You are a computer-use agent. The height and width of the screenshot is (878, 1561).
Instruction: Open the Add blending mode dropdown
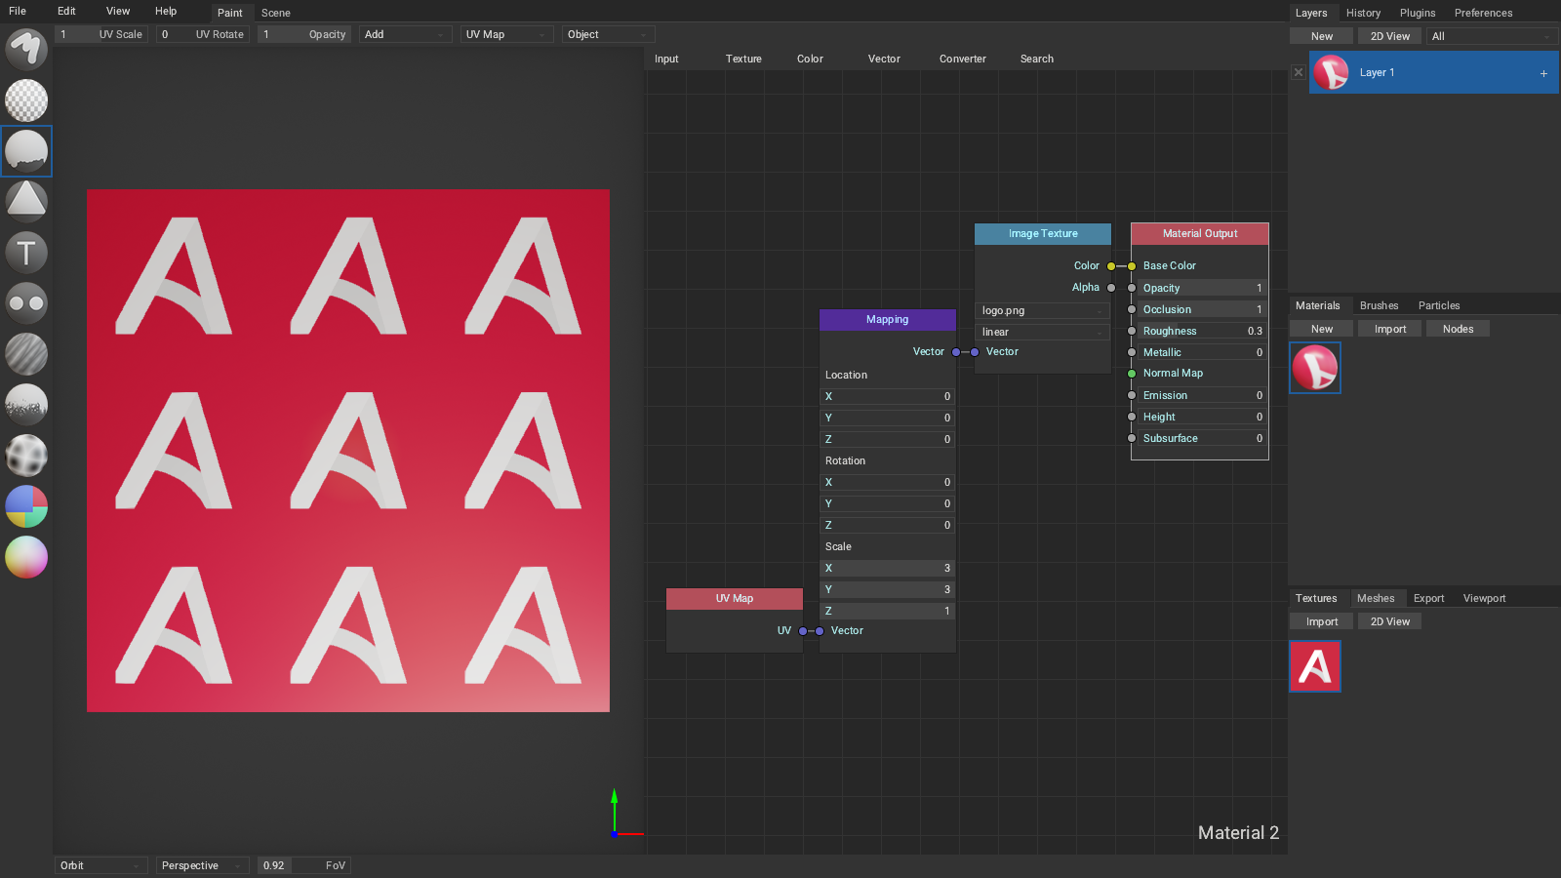(x=405, y=34)
